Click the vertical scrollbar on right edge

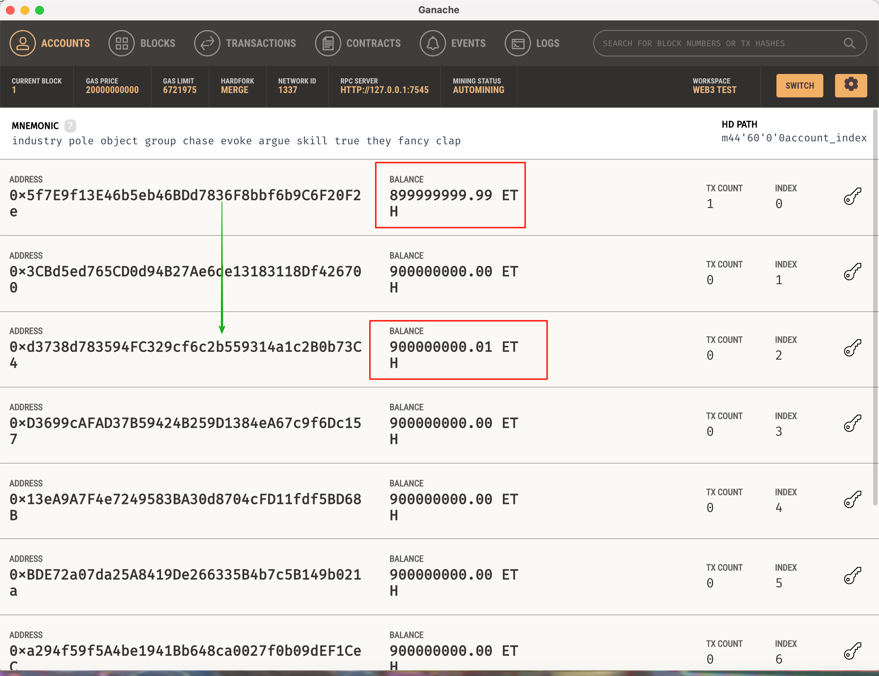pyautogui.click(x=875, y=306)
